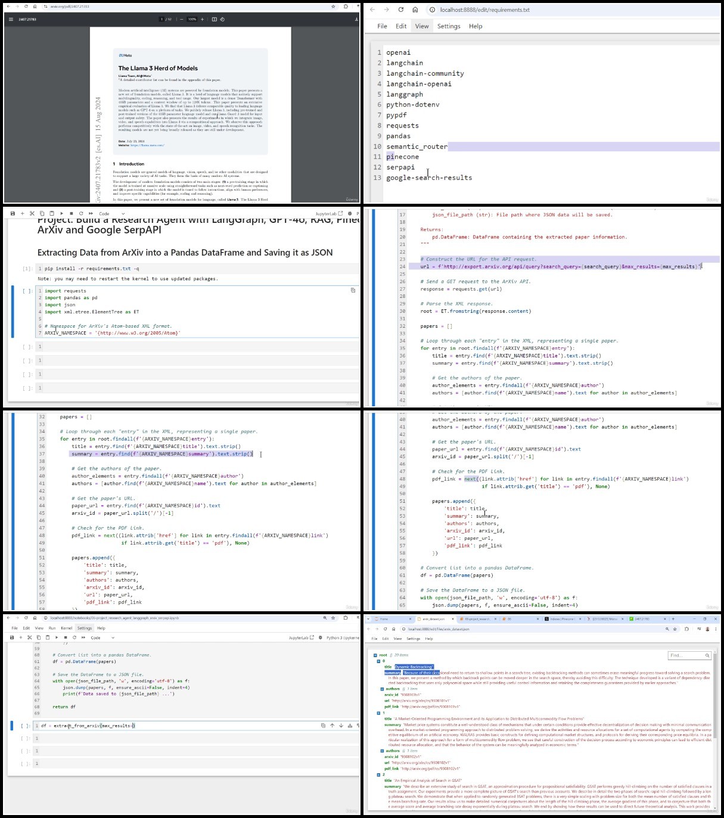Screen dimensions: 724x818
Task: Insert a cell below in middle-left notebook
Action: [x=23, y=213]
